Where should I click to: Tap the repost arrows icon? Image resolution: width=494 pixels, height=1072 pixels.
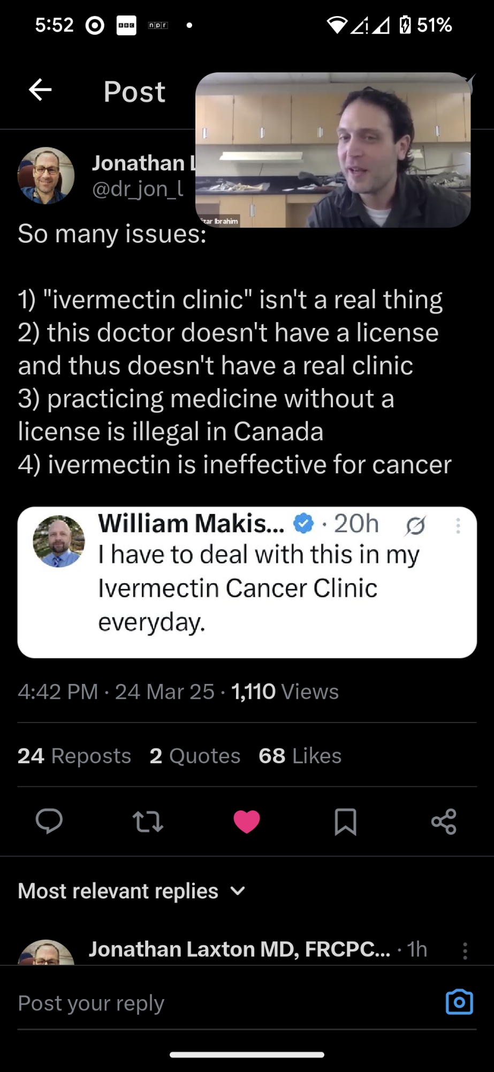click(x=148, y=821)
